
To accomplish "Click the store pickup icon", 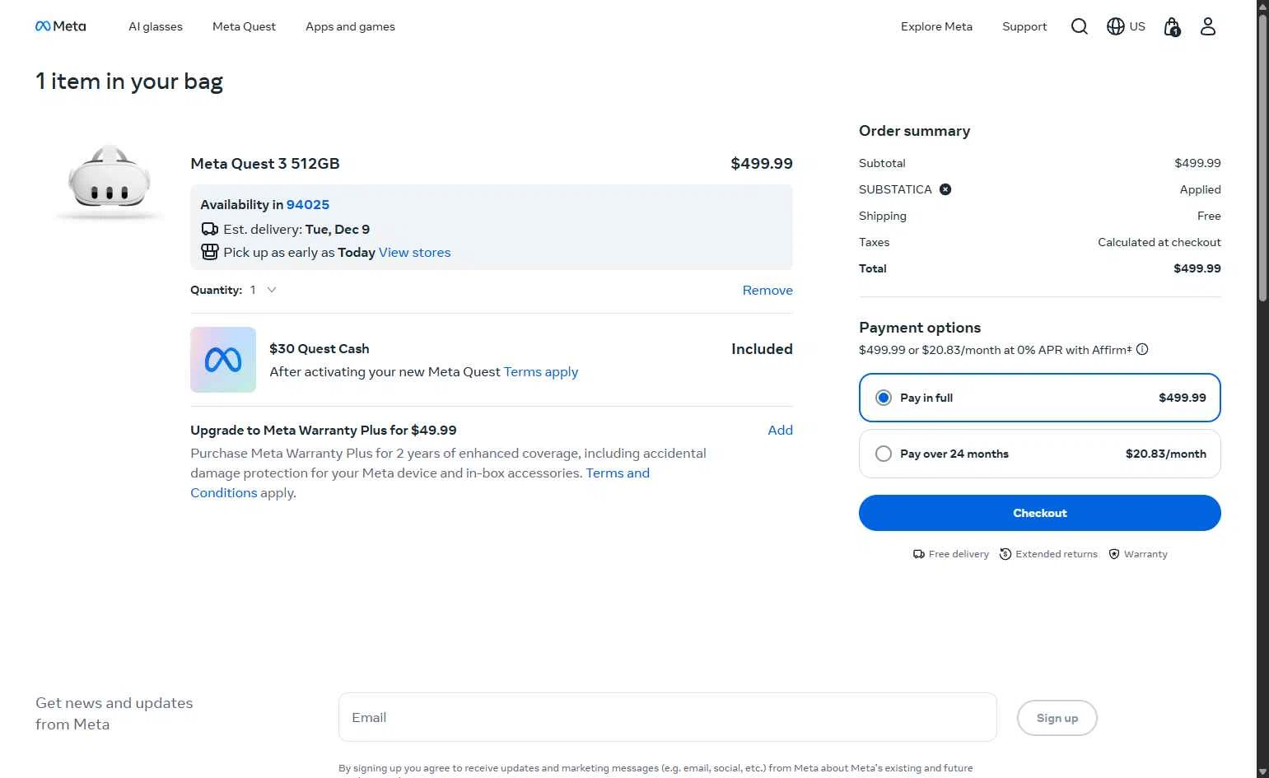I will click(210, 252).
